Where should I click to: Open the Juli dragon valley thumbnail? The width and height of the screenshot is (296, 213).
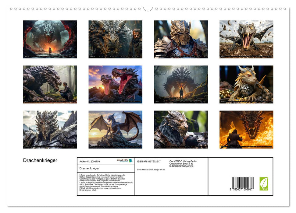click(x=180, y=84)
